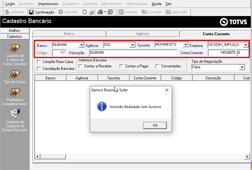The height and width of the screenshot is (170, 252).
Task: Click the Código field showing 901
Action: [59, 53]
